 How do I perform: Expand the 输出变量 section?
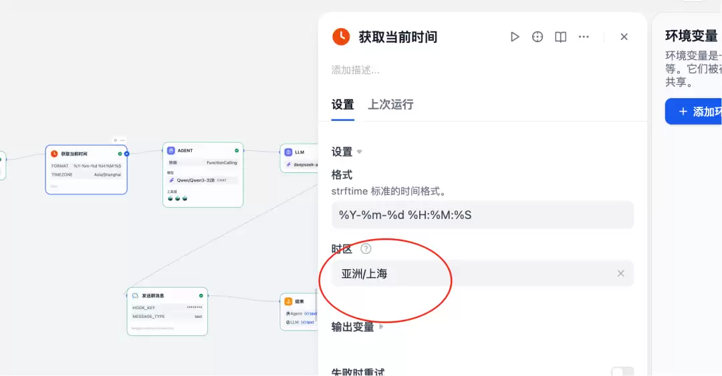(381, 327)
